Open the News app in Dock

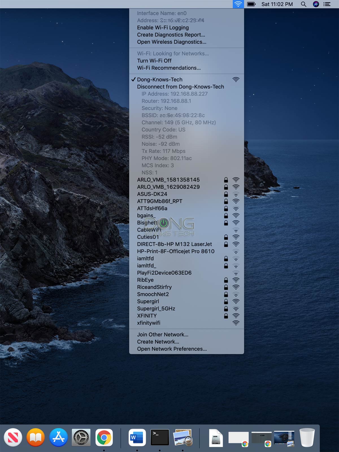pyautogui.click(x=13, y=438)
